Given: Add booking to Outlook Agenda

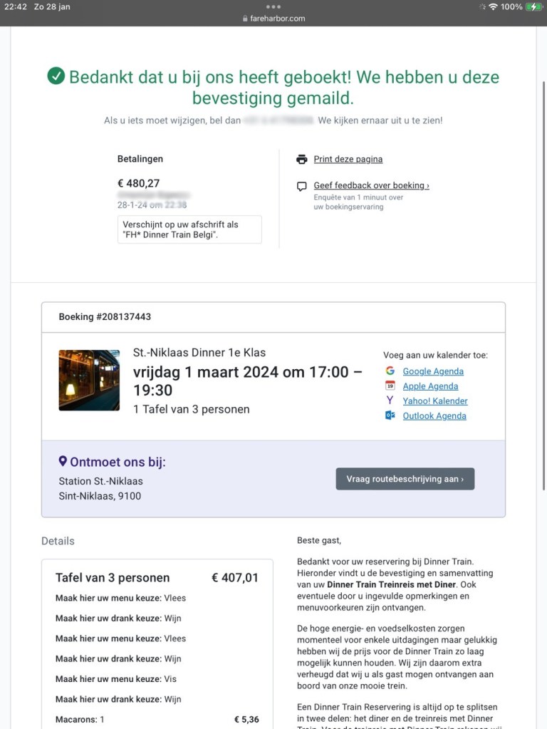Looking at the screenshot, I should [x=434, y=416].
